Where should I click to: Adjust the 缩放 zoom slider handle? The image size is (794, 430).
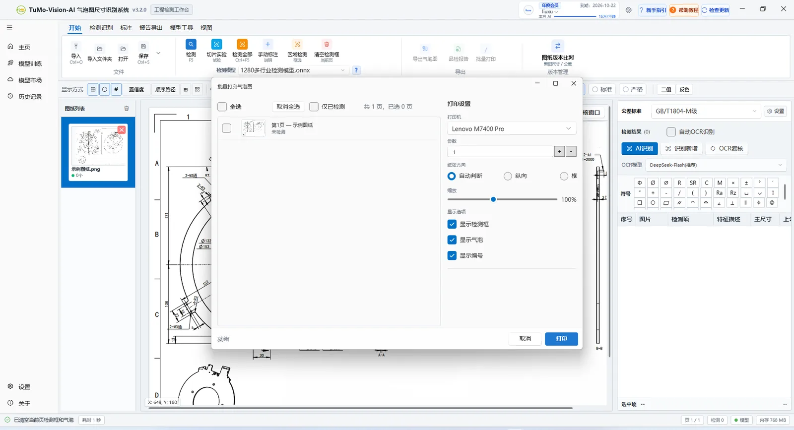tap(493, 199)
